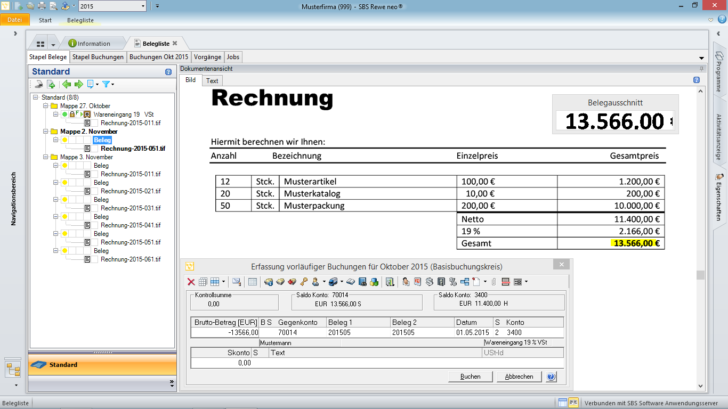Click the percent sign icon in booking toolbar
728x409 pixels.
click(453, 282)
